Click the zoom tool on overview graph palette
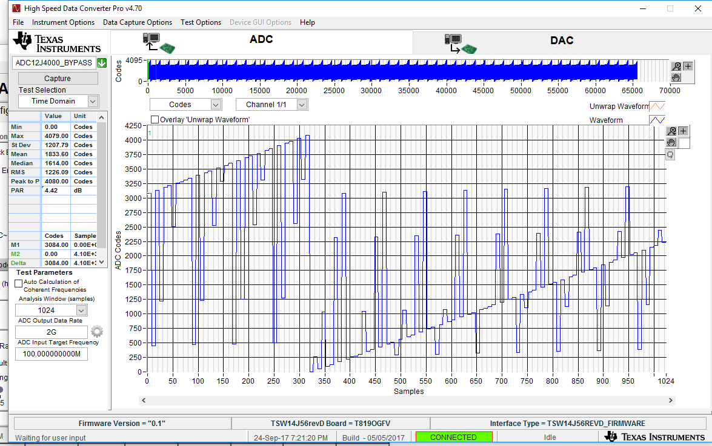 [x=676, y=66]
